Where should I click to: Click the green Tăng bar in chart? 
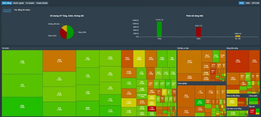[x=159, y=29]
